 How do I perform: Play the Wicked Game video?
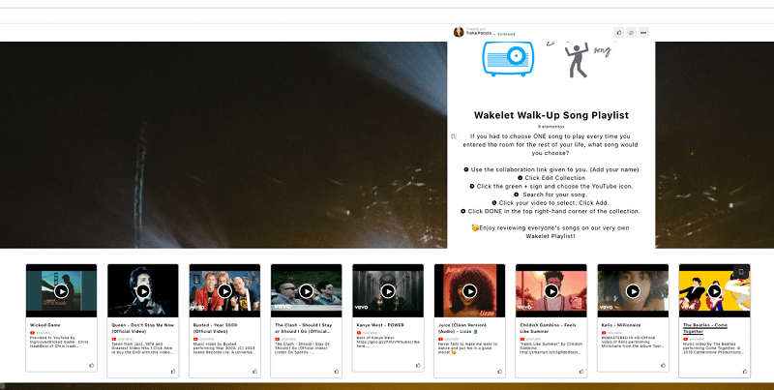point(61,290)
